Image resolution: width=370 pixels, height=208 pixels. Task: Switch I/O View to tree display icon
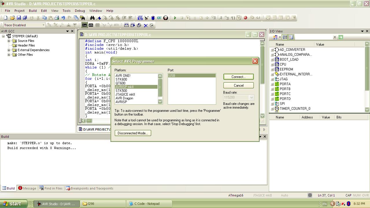(285, 37)
